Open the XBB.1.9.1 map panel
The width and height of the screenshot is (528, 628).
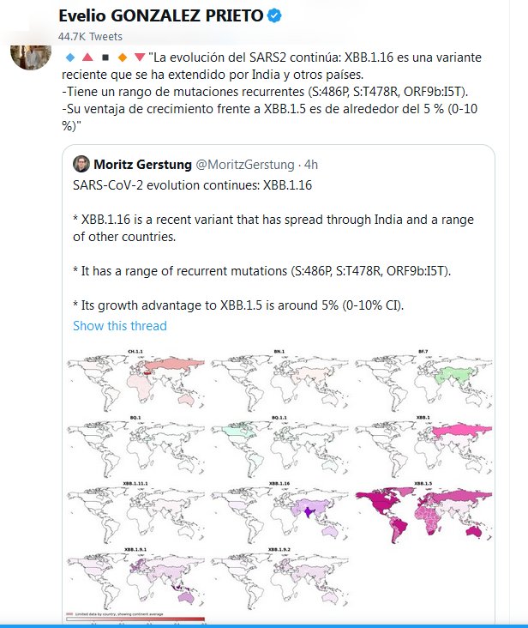[135, 577]
